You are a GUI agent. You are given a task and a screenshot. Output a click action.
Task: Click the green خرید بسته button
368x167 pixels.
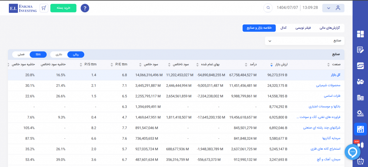(x=63, y=8)
